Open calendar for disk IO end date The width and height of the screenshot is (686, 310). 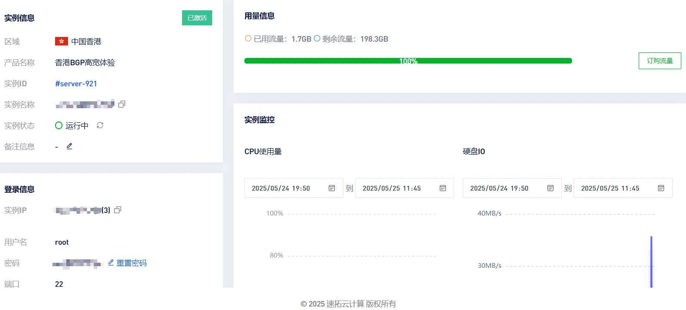[661, 188]
